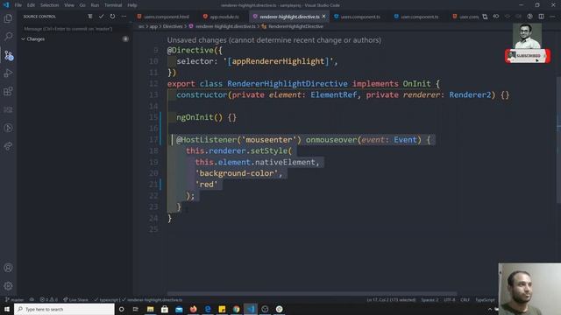Open the Manage gear in activity bar

point(8,286)
